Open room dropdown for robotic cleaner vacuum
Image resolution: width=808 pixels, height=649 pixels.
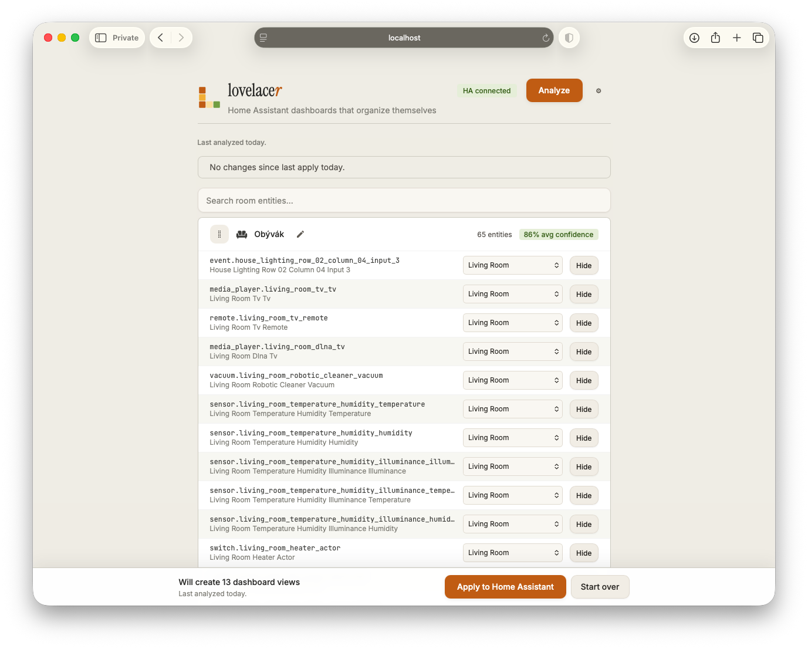(x=513, y=380)
